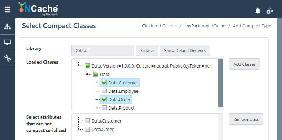This screenshot has height=140, width=282.
Task: Click the Data.dll library field
Action: [103, 50]
